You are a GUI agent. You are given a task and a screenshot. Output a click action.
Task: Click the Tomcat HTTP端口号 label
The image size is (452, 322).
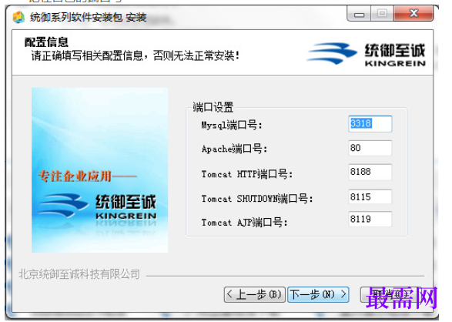click(x=247, y=174)
